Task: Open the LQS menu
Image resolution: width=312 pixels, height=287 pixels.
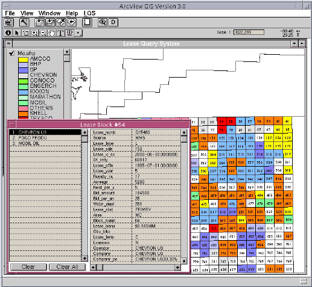Action: [x=89, y=13]
